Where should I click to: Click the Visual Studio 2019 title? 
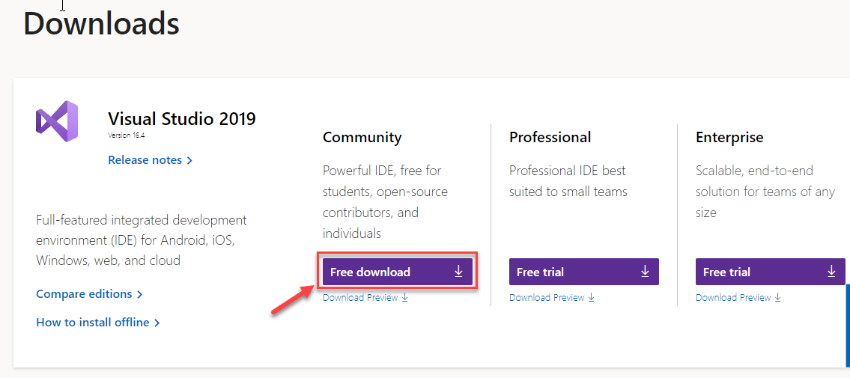click(181, 118)
